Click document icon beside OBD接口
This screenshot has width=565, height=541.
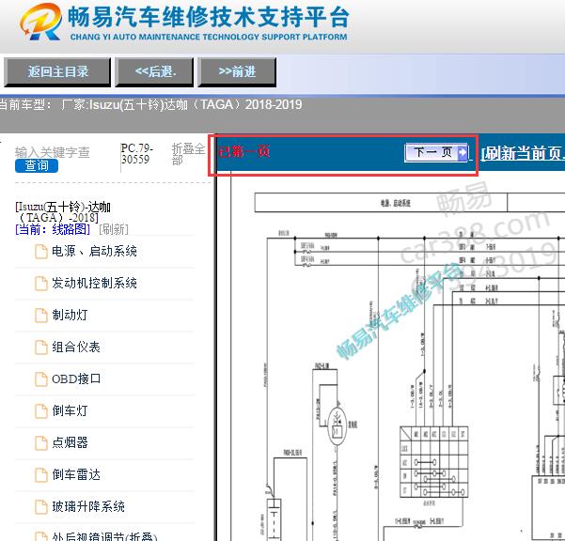click(x=41, y=379)
